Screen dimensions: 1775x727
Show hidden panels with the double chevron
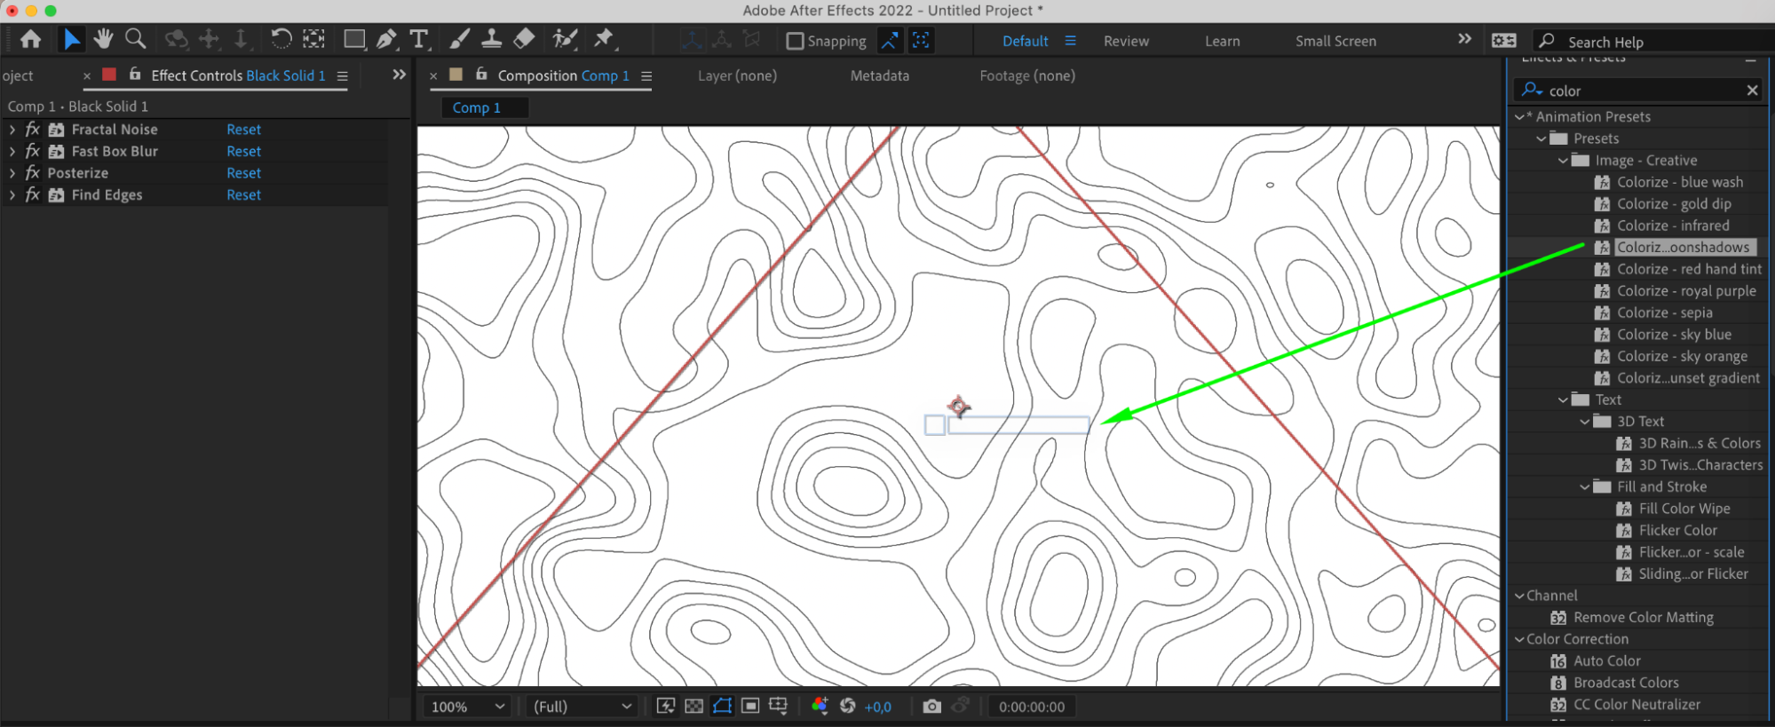[x=399, y=75]
